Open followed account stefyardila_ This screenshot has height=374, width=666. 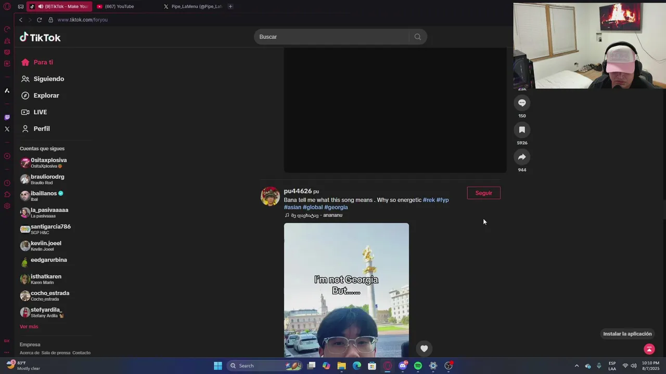point(42,312)
